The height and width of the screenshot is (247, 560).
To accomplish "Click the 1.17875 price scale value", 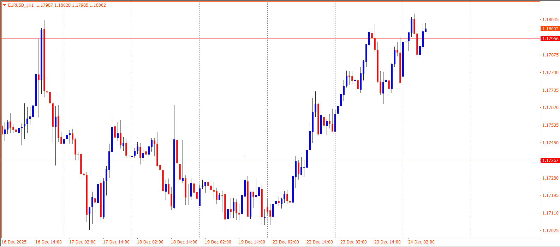I will coord(550,55).
